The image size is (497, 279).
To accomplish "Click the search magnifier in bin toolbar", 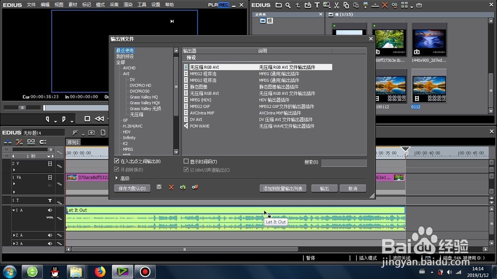I will coord(288,5).
